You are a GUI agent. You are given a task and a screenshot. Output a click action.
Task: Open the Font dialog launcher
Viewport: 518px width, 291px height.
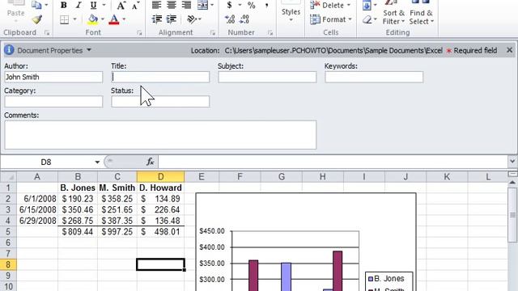tap(139, 32)
